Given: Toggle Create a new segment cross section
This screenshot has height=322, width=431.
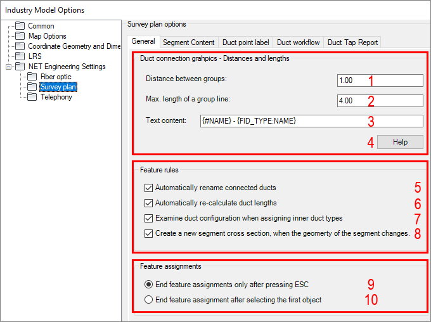Looking at the screenshot, I should coord(148,233).
